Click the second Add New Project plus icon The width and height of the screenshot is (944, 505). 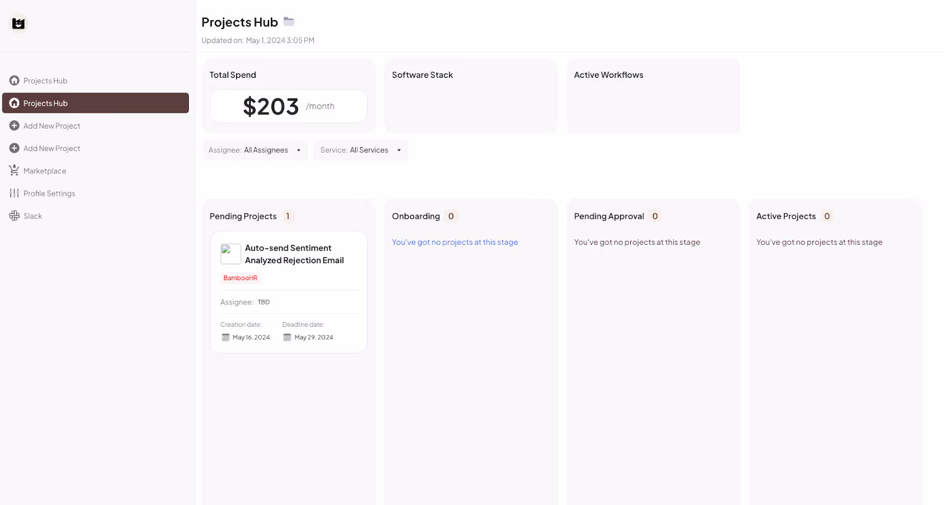pyautogui.click(x=14, y=148)
